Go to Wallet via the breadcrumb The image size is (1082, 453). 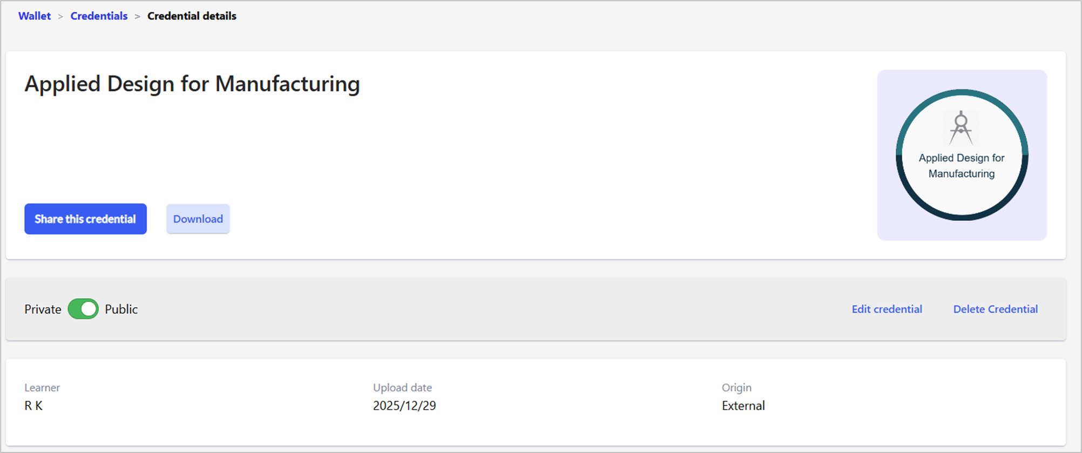35,16
